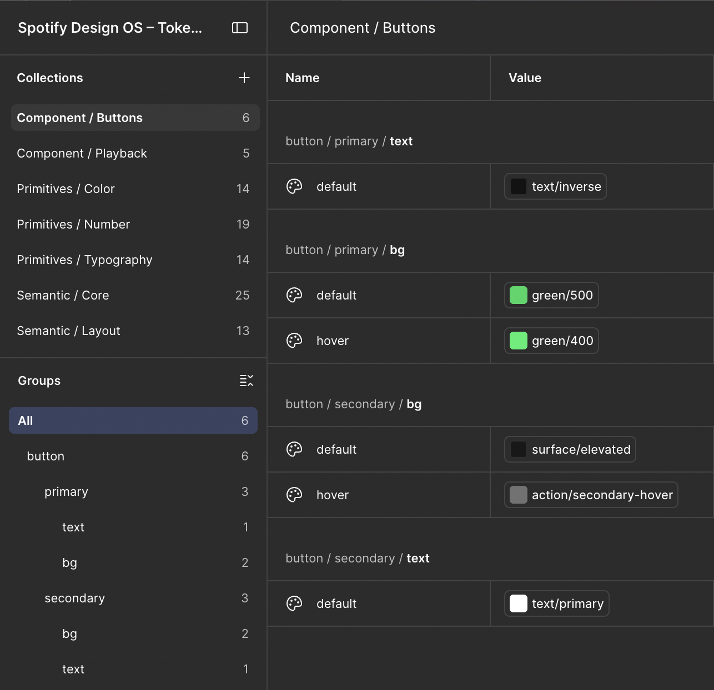Select the button group
The width and height of the screenshot is (714, 690).
[x=133, y=456]
